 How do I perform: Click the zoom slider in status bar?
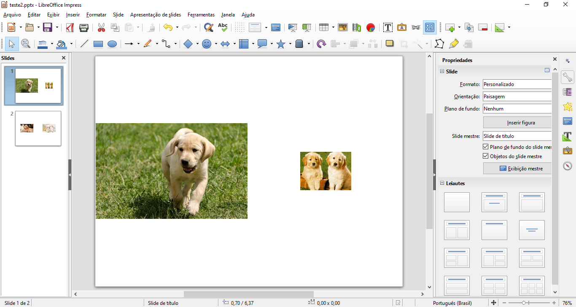pos(524,303)
